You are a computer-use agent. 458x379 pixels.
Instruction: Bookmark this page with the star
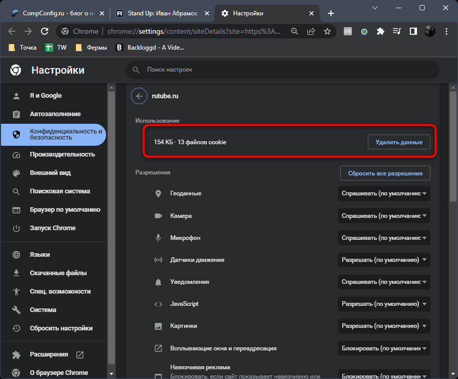point(327,31)
